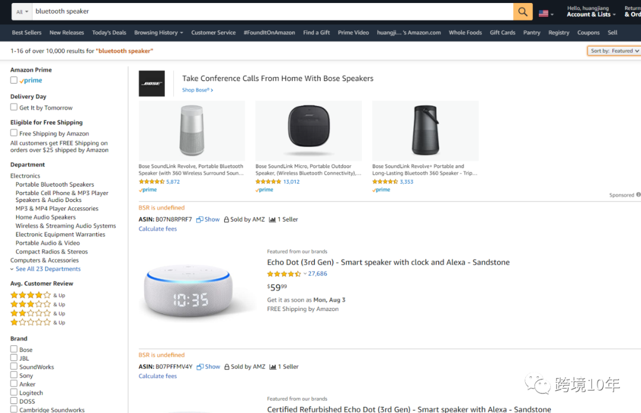This screenshot has height=413, width=641.
Task: Click the lock icon beside Sold by AMZ
Action: (226, 220)
